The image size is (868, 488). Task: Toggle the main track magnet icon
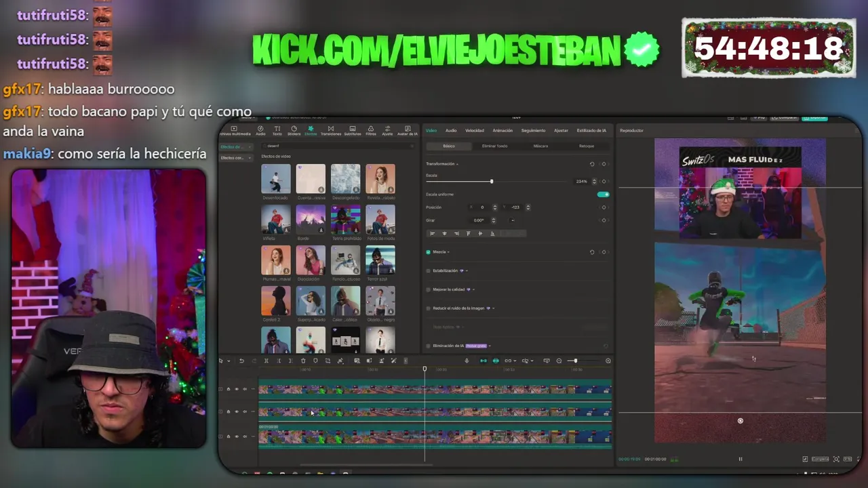click(484, 361)
